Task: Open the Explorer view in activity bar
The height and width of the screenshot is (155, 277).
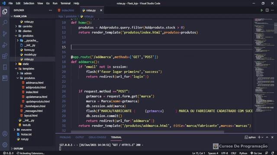Action: click(5, 12)
